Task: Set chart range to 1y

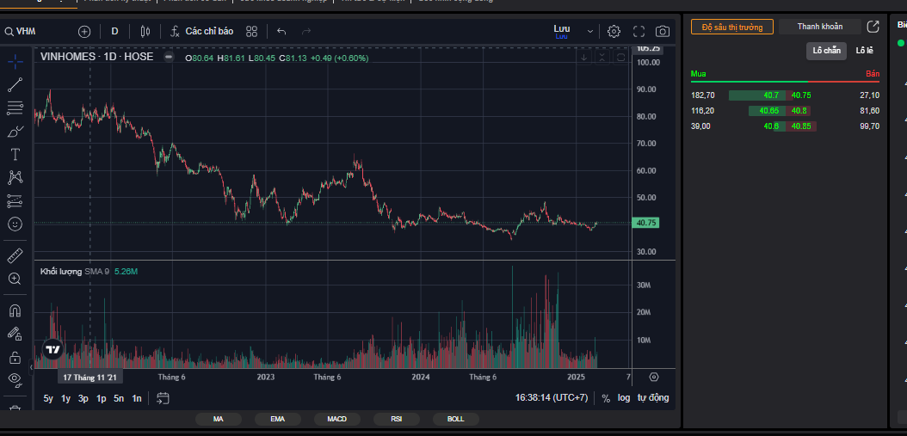Action: click(x=65, y=398)
